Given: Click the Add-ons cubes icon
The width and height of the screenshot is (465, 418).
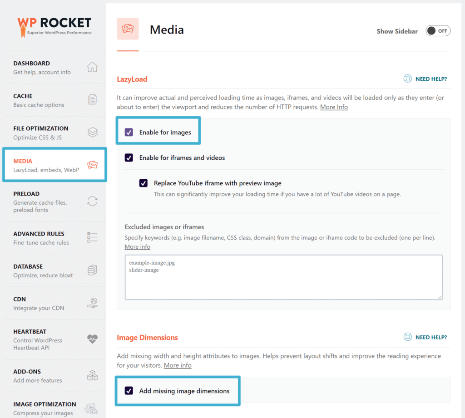Looking at the screenshot, I should point(92,375).
